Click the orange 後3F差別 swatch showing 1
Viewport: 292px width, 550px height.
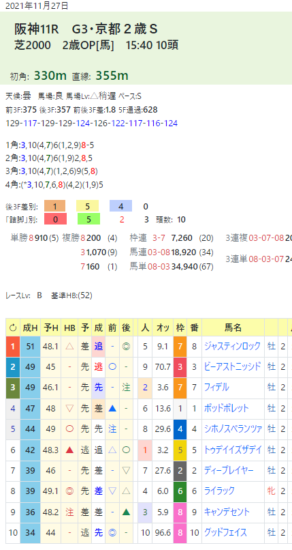55,206
